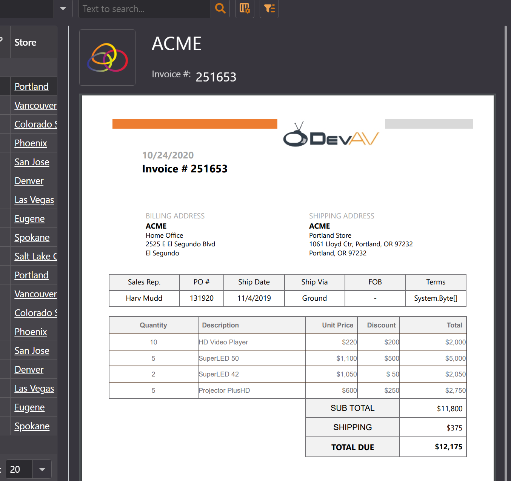Click the DevAV logo in invoice

331,134
